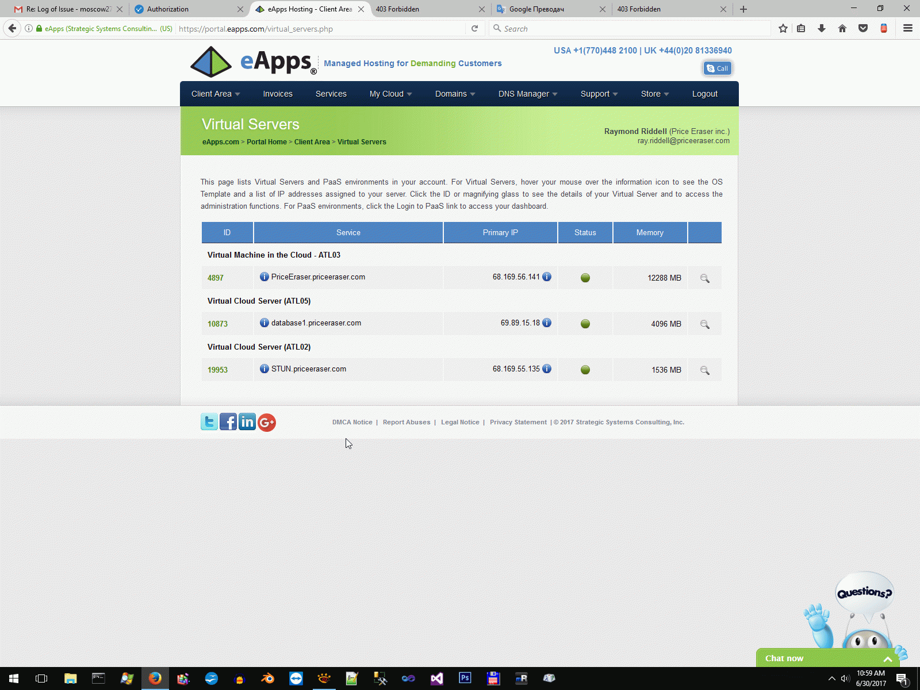Expand the Chat now widget
Screen dimensions: 920x690
coord(827,658)
